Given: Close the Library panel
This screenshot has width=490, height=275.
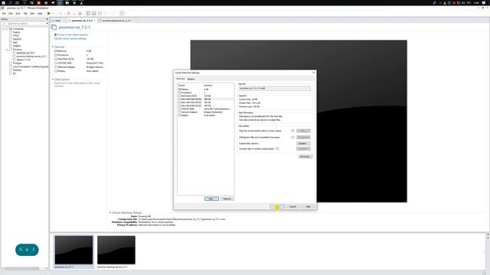Looking at the screenshot, I should (x=47, y=19).
